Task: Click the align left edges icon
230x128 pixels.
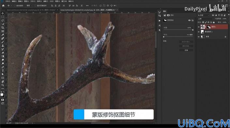Action: pyautogui.click(x=52, y=6)
